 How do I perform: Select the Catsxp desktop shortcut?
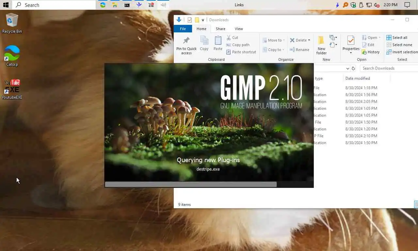point(12,56)
